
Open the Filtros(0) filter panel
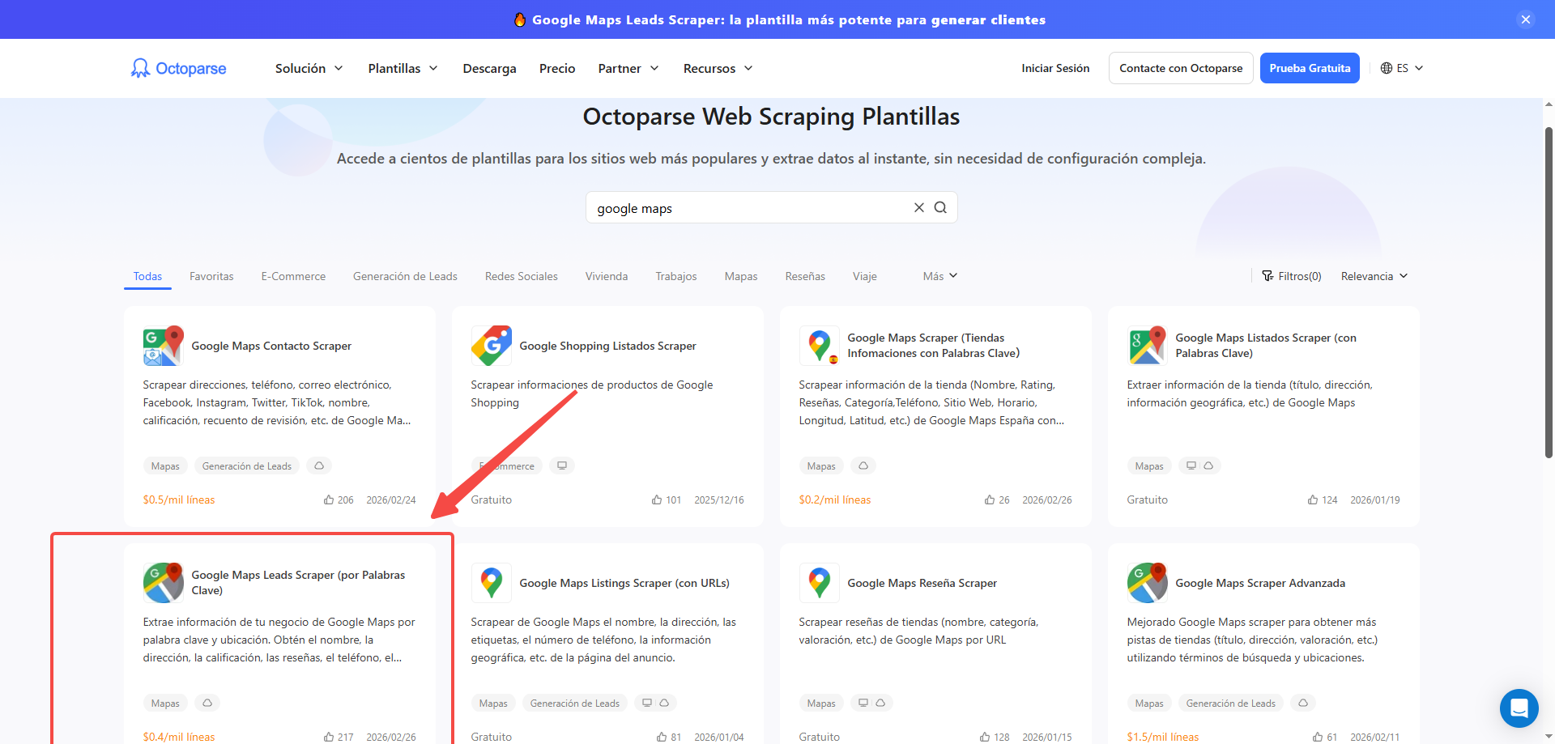(1292, 276)
